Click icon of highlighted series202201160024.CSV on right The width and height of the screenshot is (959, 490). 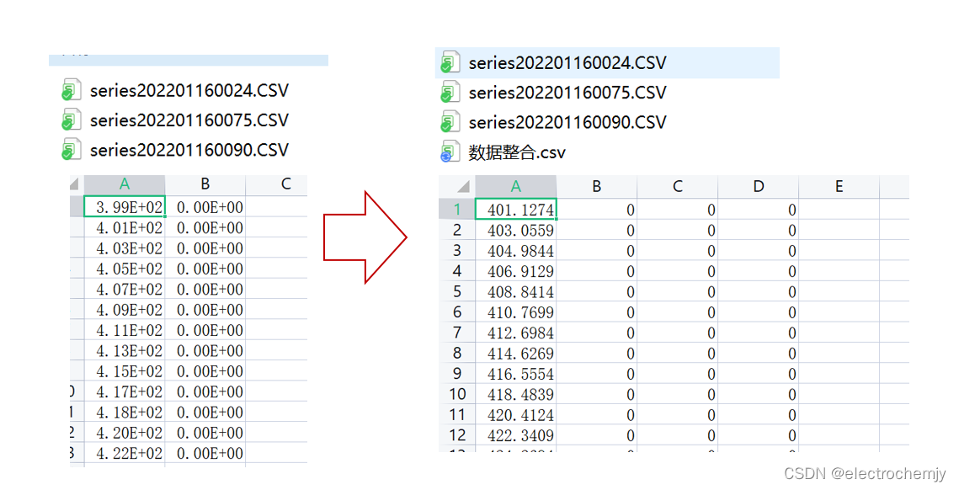(x=450, y=62)
